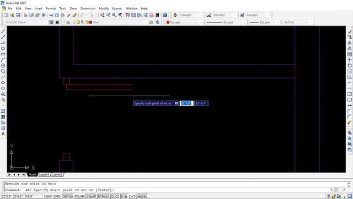Click the MODEL button in status bar
Screen dimensions: 353x199
click(x=142, y=197)
